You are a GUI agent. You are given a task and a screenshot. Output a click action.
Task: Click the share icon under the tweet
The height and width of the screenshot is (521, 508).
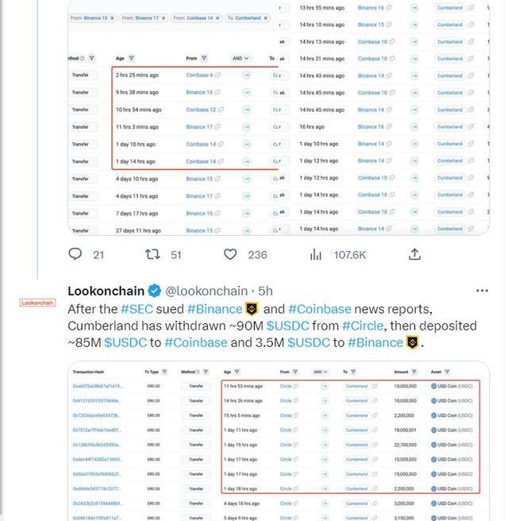(414, 254)
